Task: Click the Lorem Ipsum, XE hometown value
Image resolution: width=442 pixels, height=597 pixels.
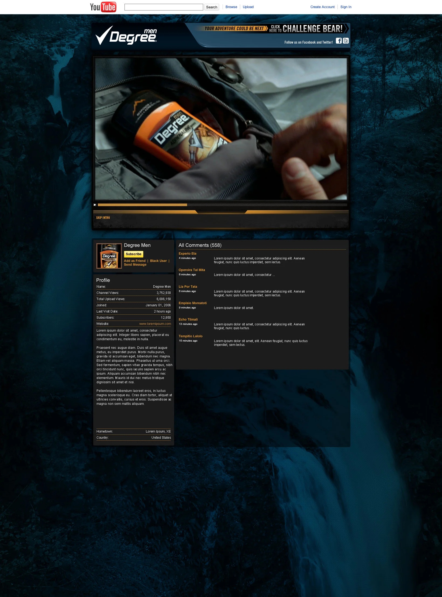Action: point(158,431)
